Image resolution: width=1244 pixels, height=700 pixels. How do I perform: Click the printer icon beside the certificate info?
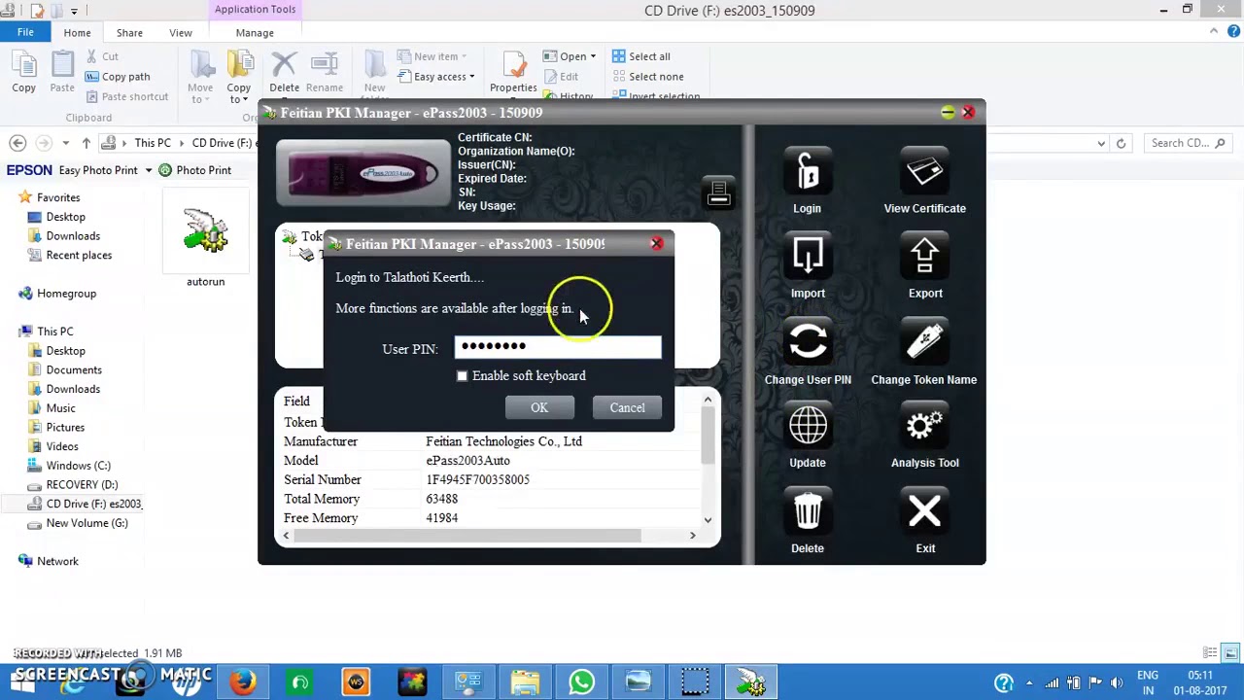click(718, 192)
